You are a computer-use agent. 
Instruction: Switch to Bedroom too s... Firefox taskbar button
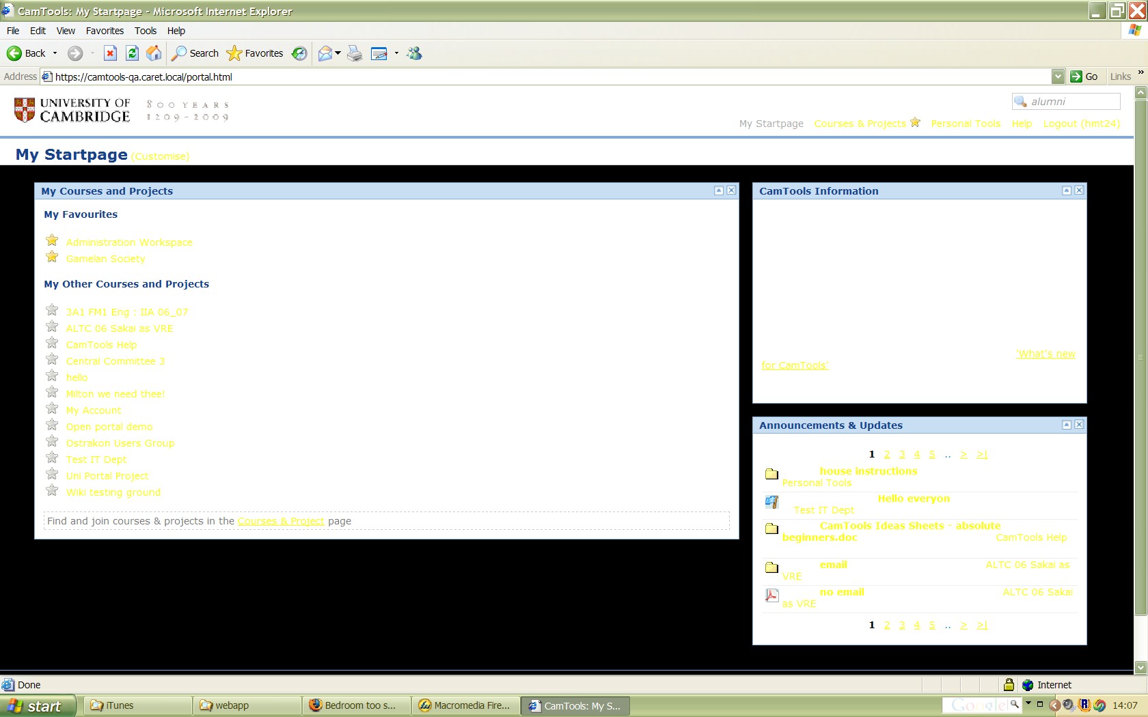click(357, 706)
